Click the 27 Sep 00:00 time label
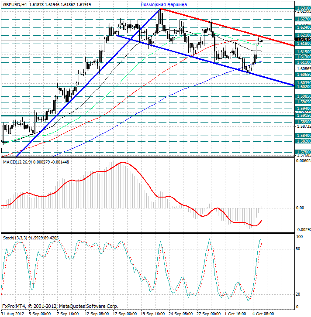This screenshot has width=311, height=317. 208,314
